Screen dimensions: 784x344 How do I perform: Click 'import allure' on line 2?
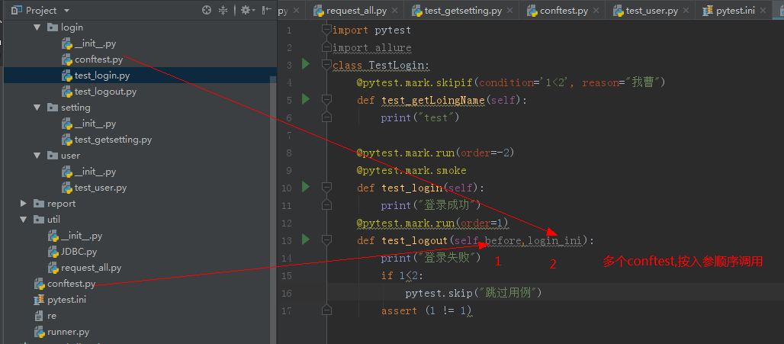click(372, 48)
